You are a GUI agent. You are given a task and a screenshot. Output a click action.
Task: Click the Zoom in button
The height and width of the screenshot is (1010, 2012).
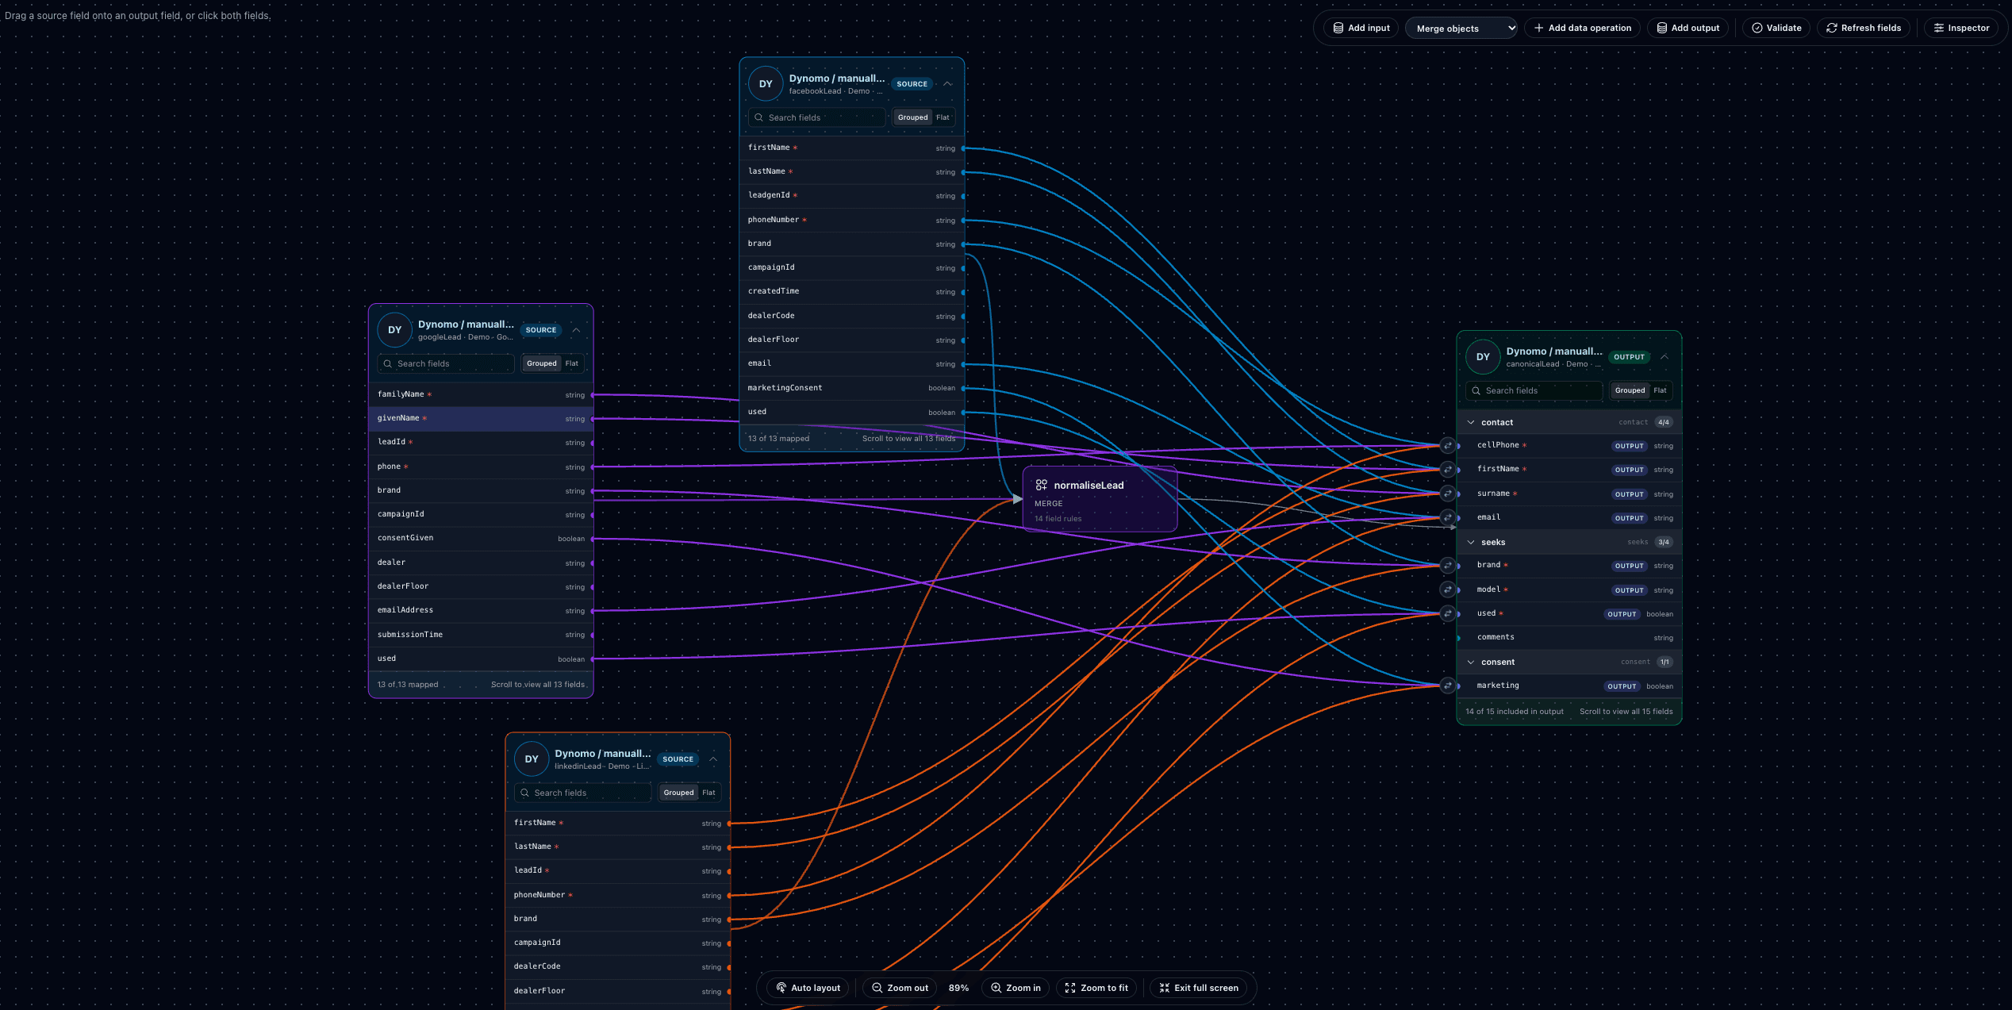coord(1016,988)
